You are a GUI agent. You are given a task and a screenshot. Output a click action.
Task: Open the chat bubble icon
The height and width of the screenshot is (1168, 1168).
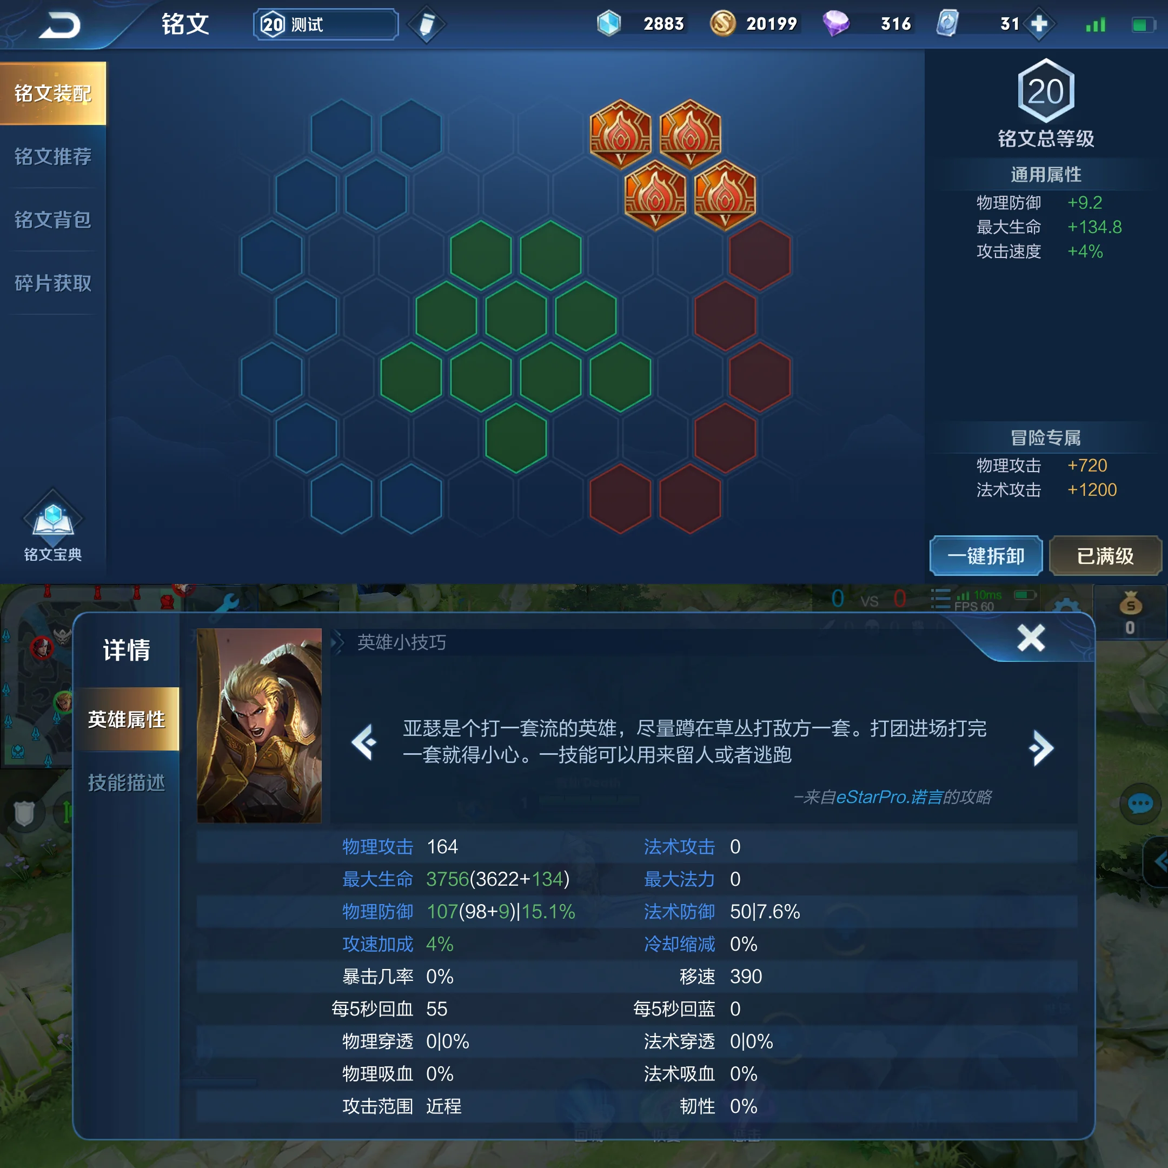[1140, 804]
